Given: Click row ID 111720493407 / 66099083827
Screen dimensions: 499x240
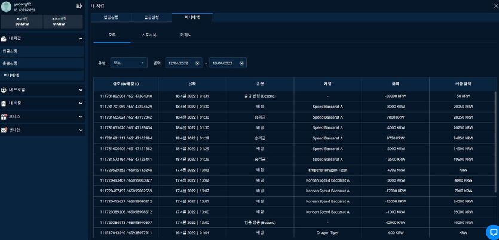Looking at the screenshot, I should coord(125,180).
